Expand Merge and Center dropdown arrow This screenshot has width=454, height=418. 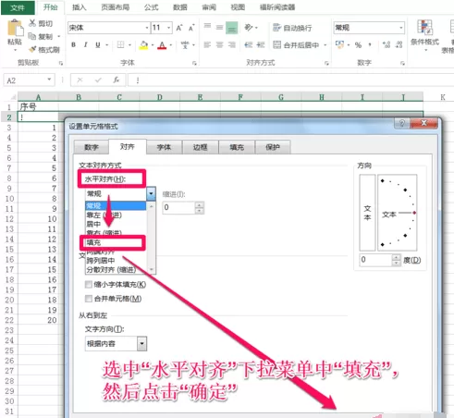[x=325, y=45]
